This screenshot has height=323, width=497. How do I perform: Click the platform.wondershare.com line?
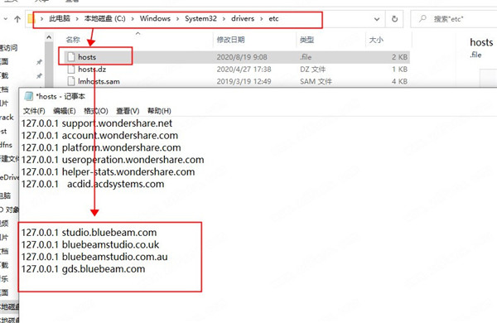point(101,147)
